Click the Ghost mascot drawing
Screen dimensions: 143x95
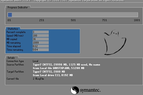pyautogui.click(x=115, y=42)
